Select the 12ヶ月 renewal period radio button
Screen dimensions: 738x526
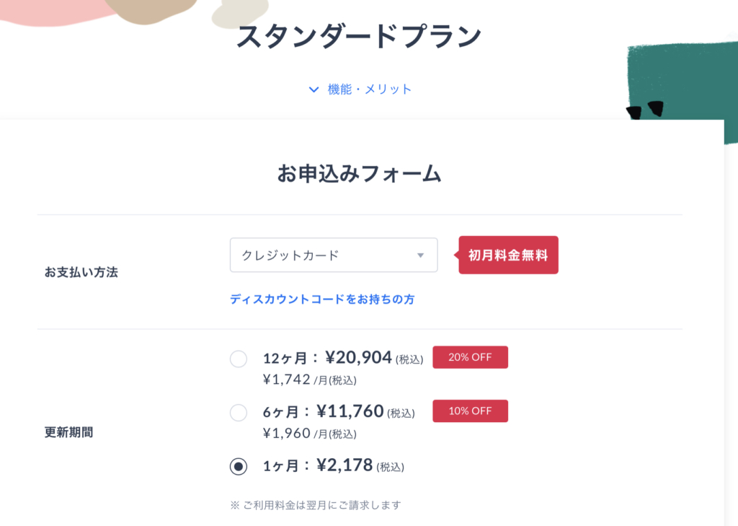(238, 359)
